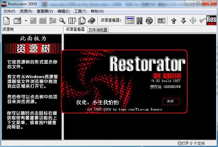Expand the Open file dropdown arrow
Viewport: 218px width, 147px height.
pyautogui.click(x=26, y=21)
